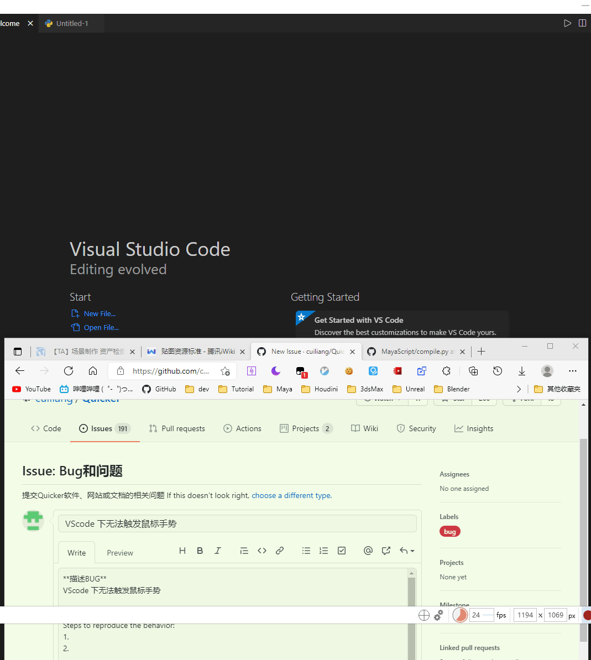This screenshot has width=591, height=660.
Task: Open a new browser tab
Action: (481, 352)
